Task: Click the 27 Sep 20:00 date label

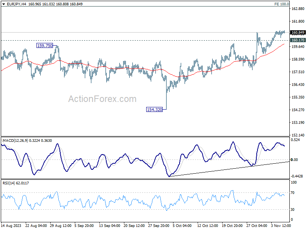Action: click(x=158, y=225)
